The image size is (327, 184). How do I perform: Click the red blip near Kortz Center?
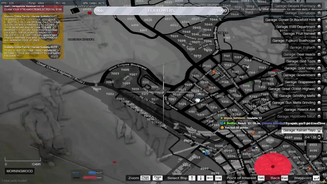(x=89, y=13)
